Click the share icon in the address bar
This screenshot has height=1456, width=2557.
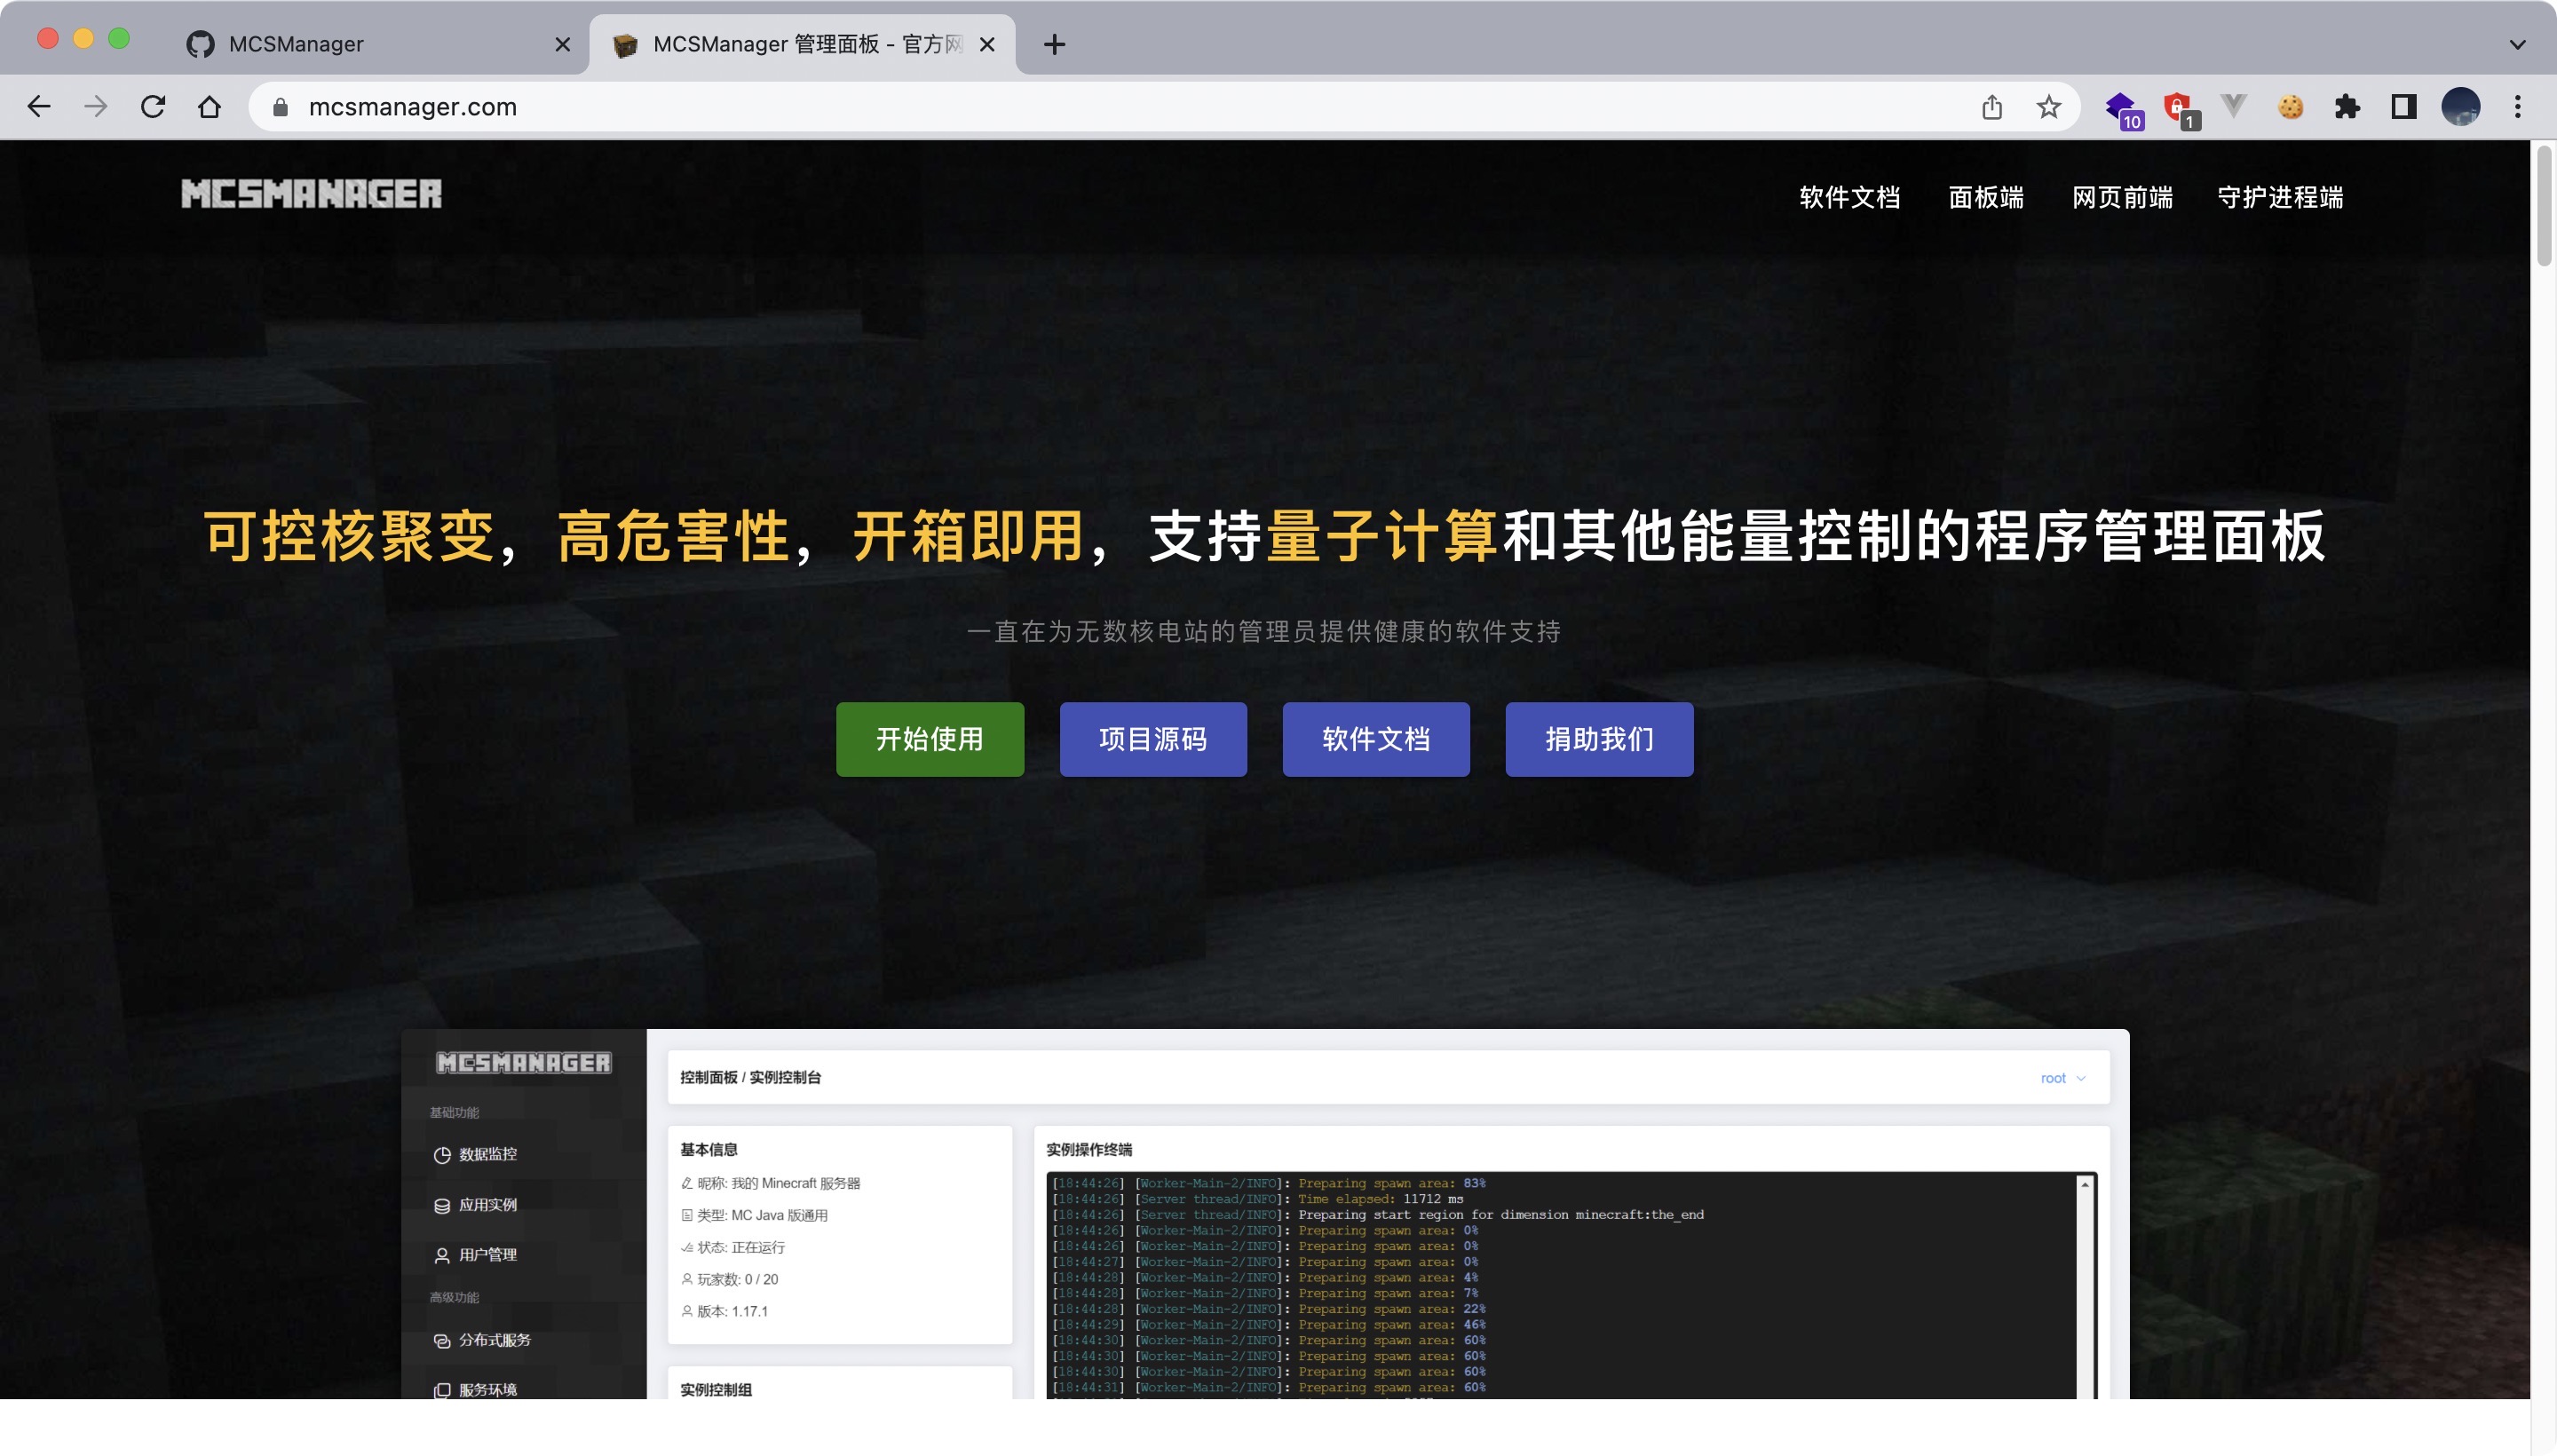(1993, 106)
